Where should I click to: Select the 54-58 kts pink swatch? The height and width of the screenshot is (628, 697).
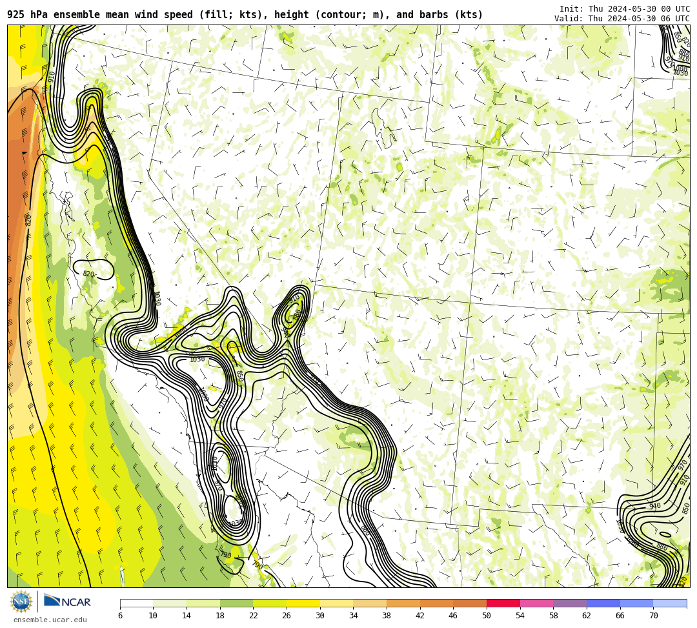point(536,603)
